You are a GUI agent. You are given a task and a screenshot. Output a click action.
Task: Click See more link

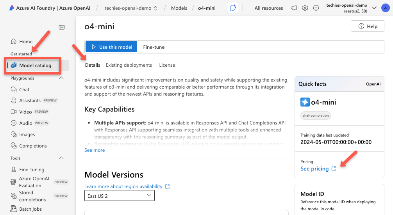95,150
